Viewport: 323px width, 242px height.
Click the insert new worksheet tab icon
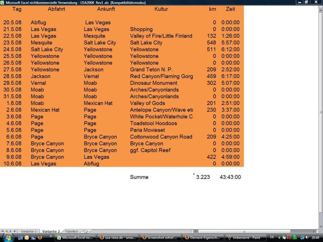pos(85,231)
